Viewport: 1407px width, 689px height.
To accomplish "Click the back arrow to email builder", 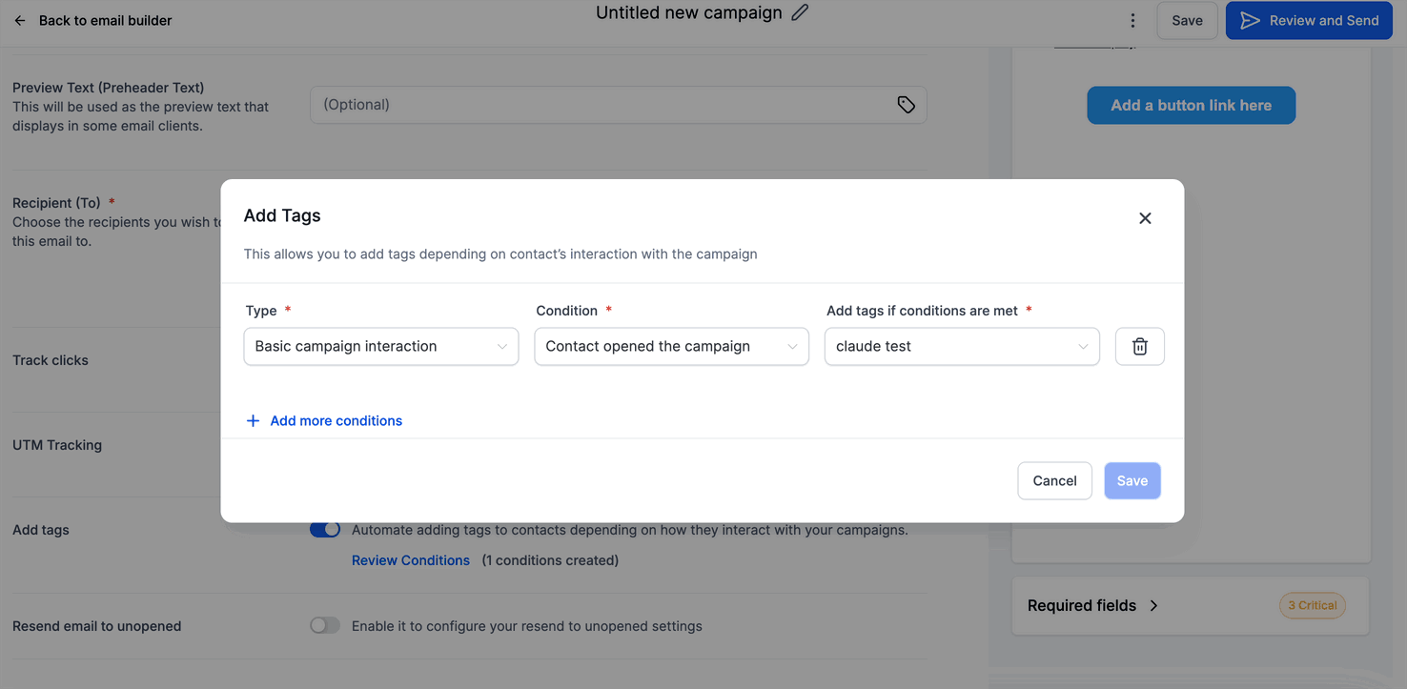I will (20, 20).
